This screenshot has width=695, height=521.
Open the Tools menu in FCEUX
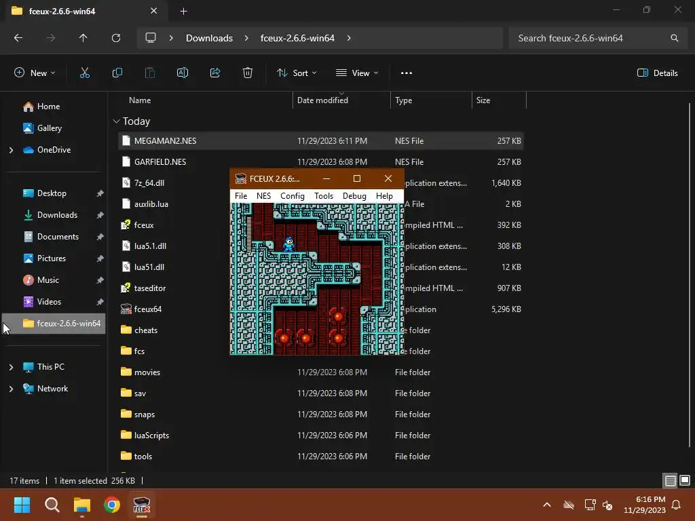(324, 196)
